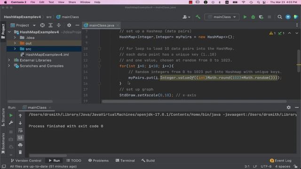The image size is (301, 169).
Task: Expand External Libraries node
Action: click(x=9, y=60)
